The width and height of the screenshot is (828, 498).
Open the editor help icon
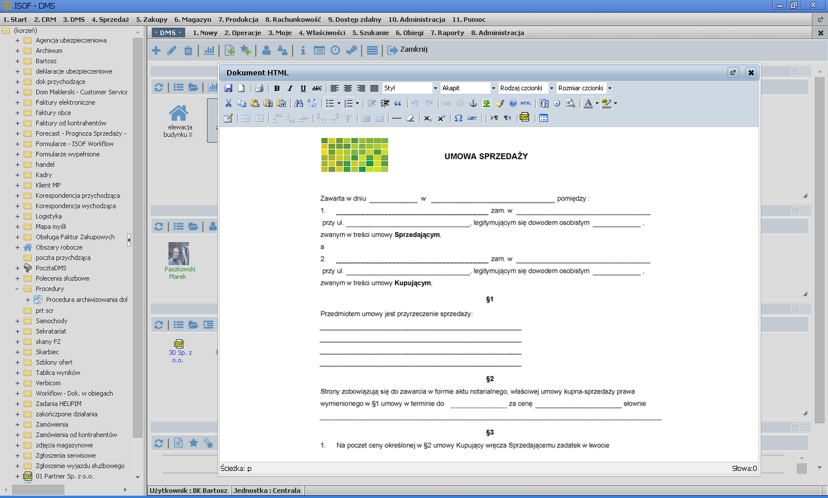click(x=513, y=103)
